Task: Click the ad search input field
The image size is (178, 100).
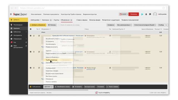Action: pyautogui.click(x=69, y=25)
